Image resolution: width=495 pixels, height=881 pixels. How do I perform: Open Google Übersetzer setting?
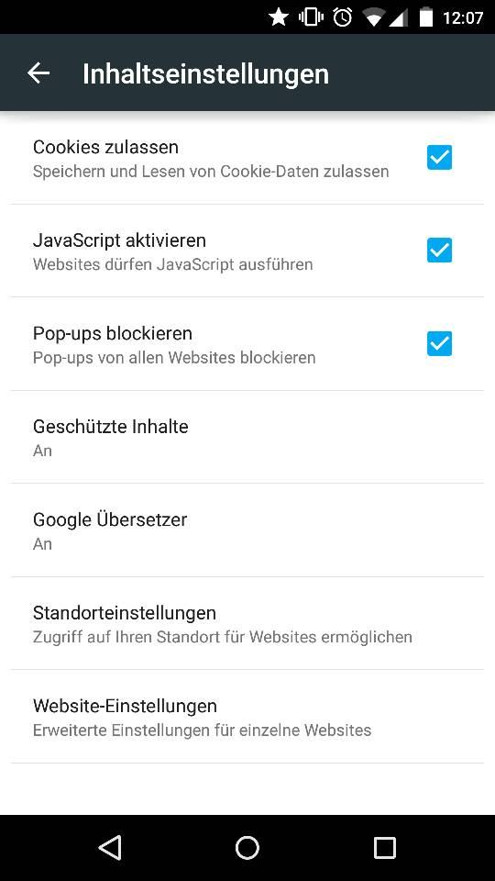click(x=247, y=530)
